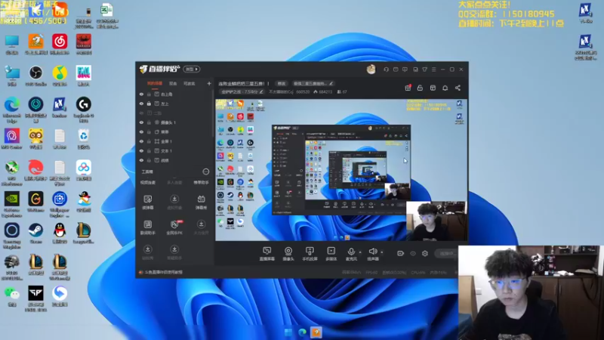Show the hidden greyed-out third source
The image size is (604, 340).
tap(141, 113)
